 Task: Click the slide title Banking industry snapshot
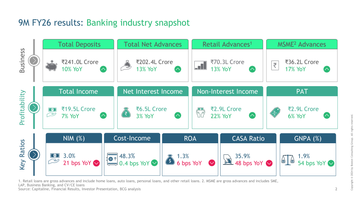pos(138,23)
